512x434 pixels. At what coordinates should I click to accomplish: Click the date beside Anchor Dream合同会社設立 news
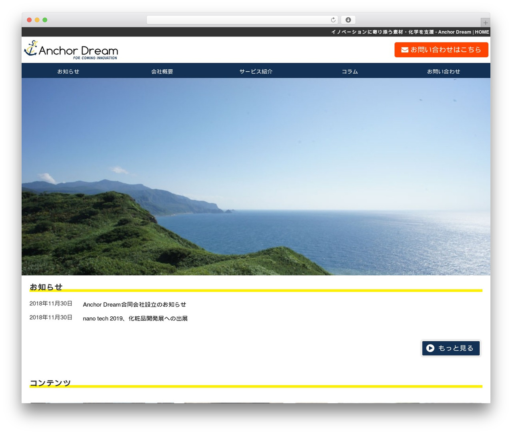[x=51, y=303]
